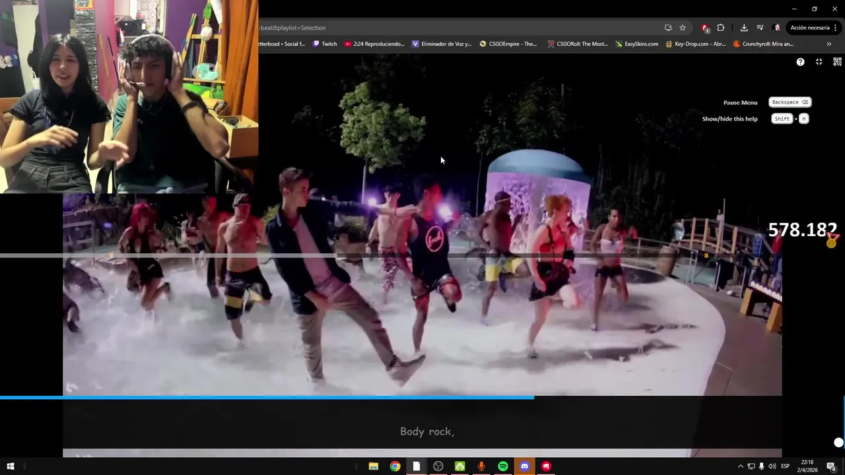Click the white circle at bottom right
Screen dimensions: 845x475
point(838,443)
